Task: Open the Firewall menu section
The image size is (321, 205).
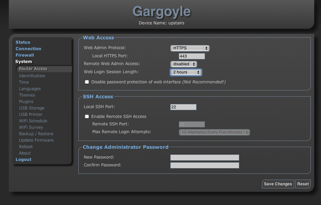Action: tap(25, 55)
